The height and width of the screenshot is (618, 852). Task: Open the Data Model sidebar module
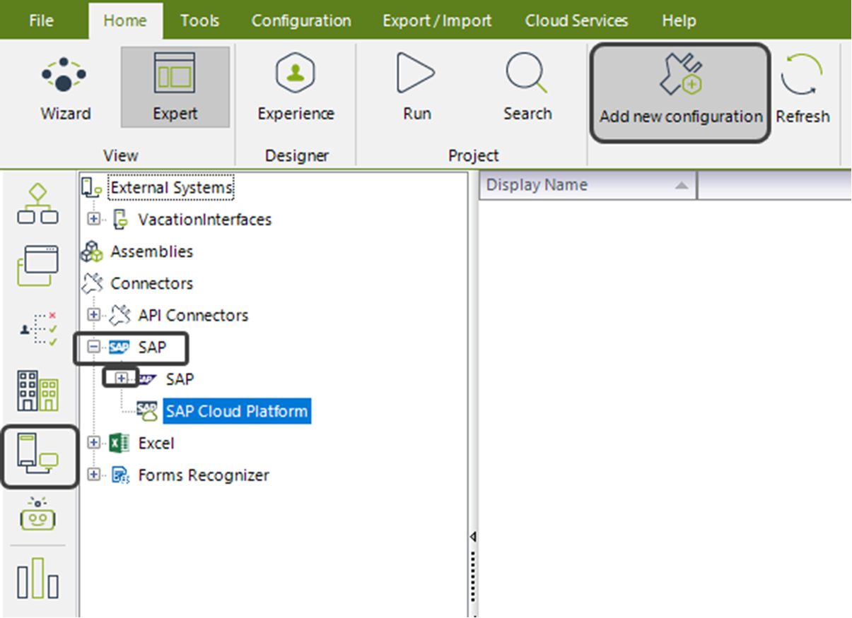(37, 265)
